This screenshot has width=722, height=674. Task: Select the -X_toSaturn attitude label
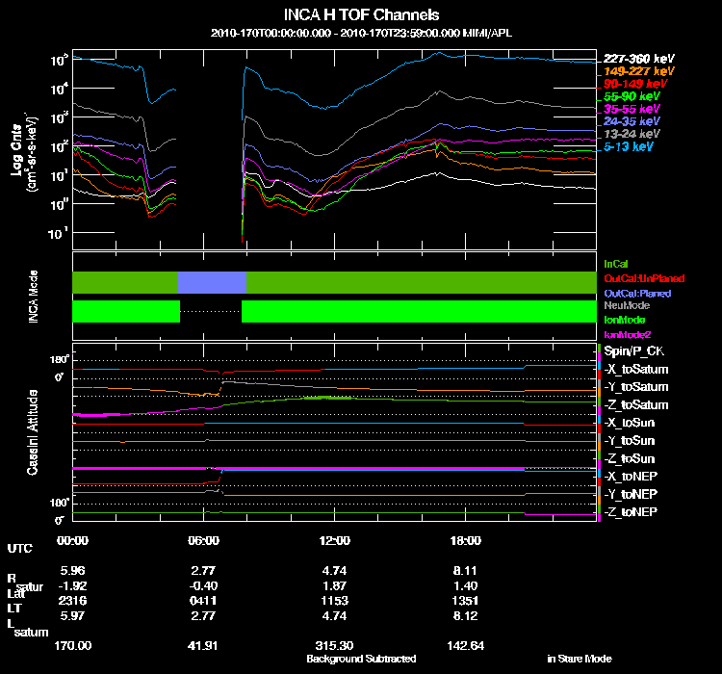point(636,369)
